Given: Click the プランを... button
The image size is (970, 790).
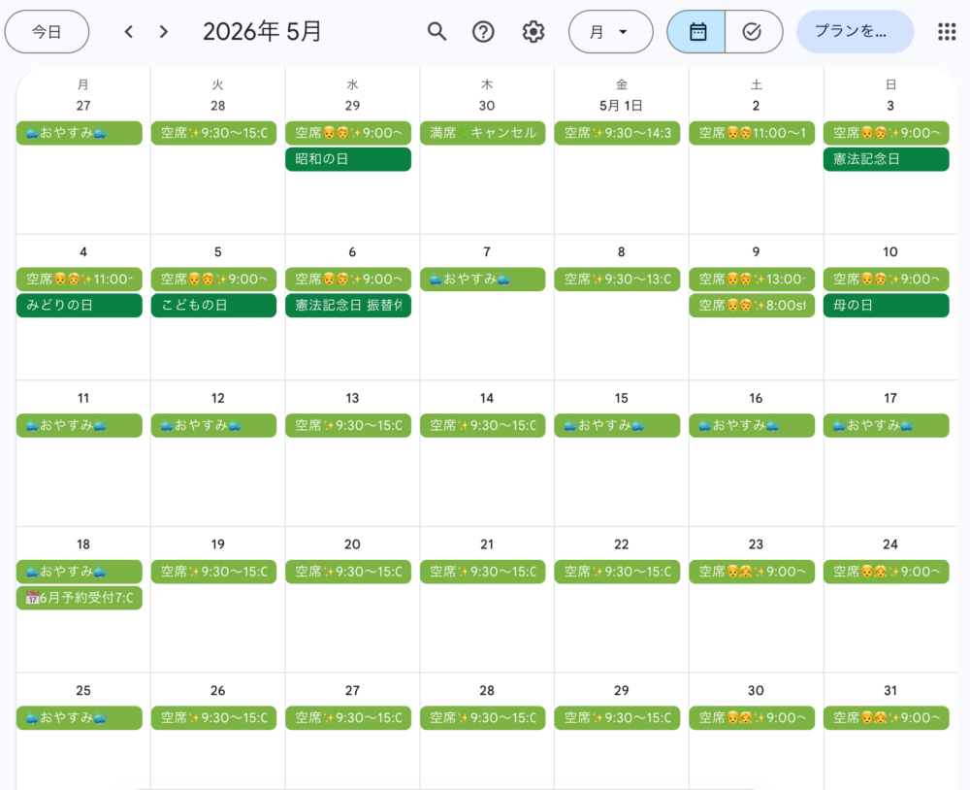Looking at the screenshot, I should point(854,32).
